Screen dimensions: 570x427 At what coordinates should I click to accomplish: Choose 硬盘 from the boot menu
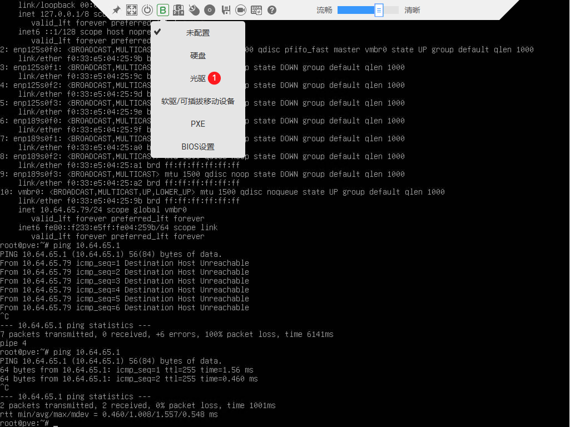197,55
